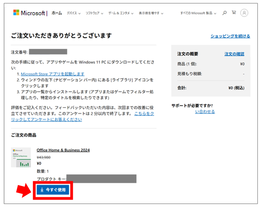Viewport: 262px width, 207px height.
Task: Click the 今すぐ使用 button
Action: 53,190
